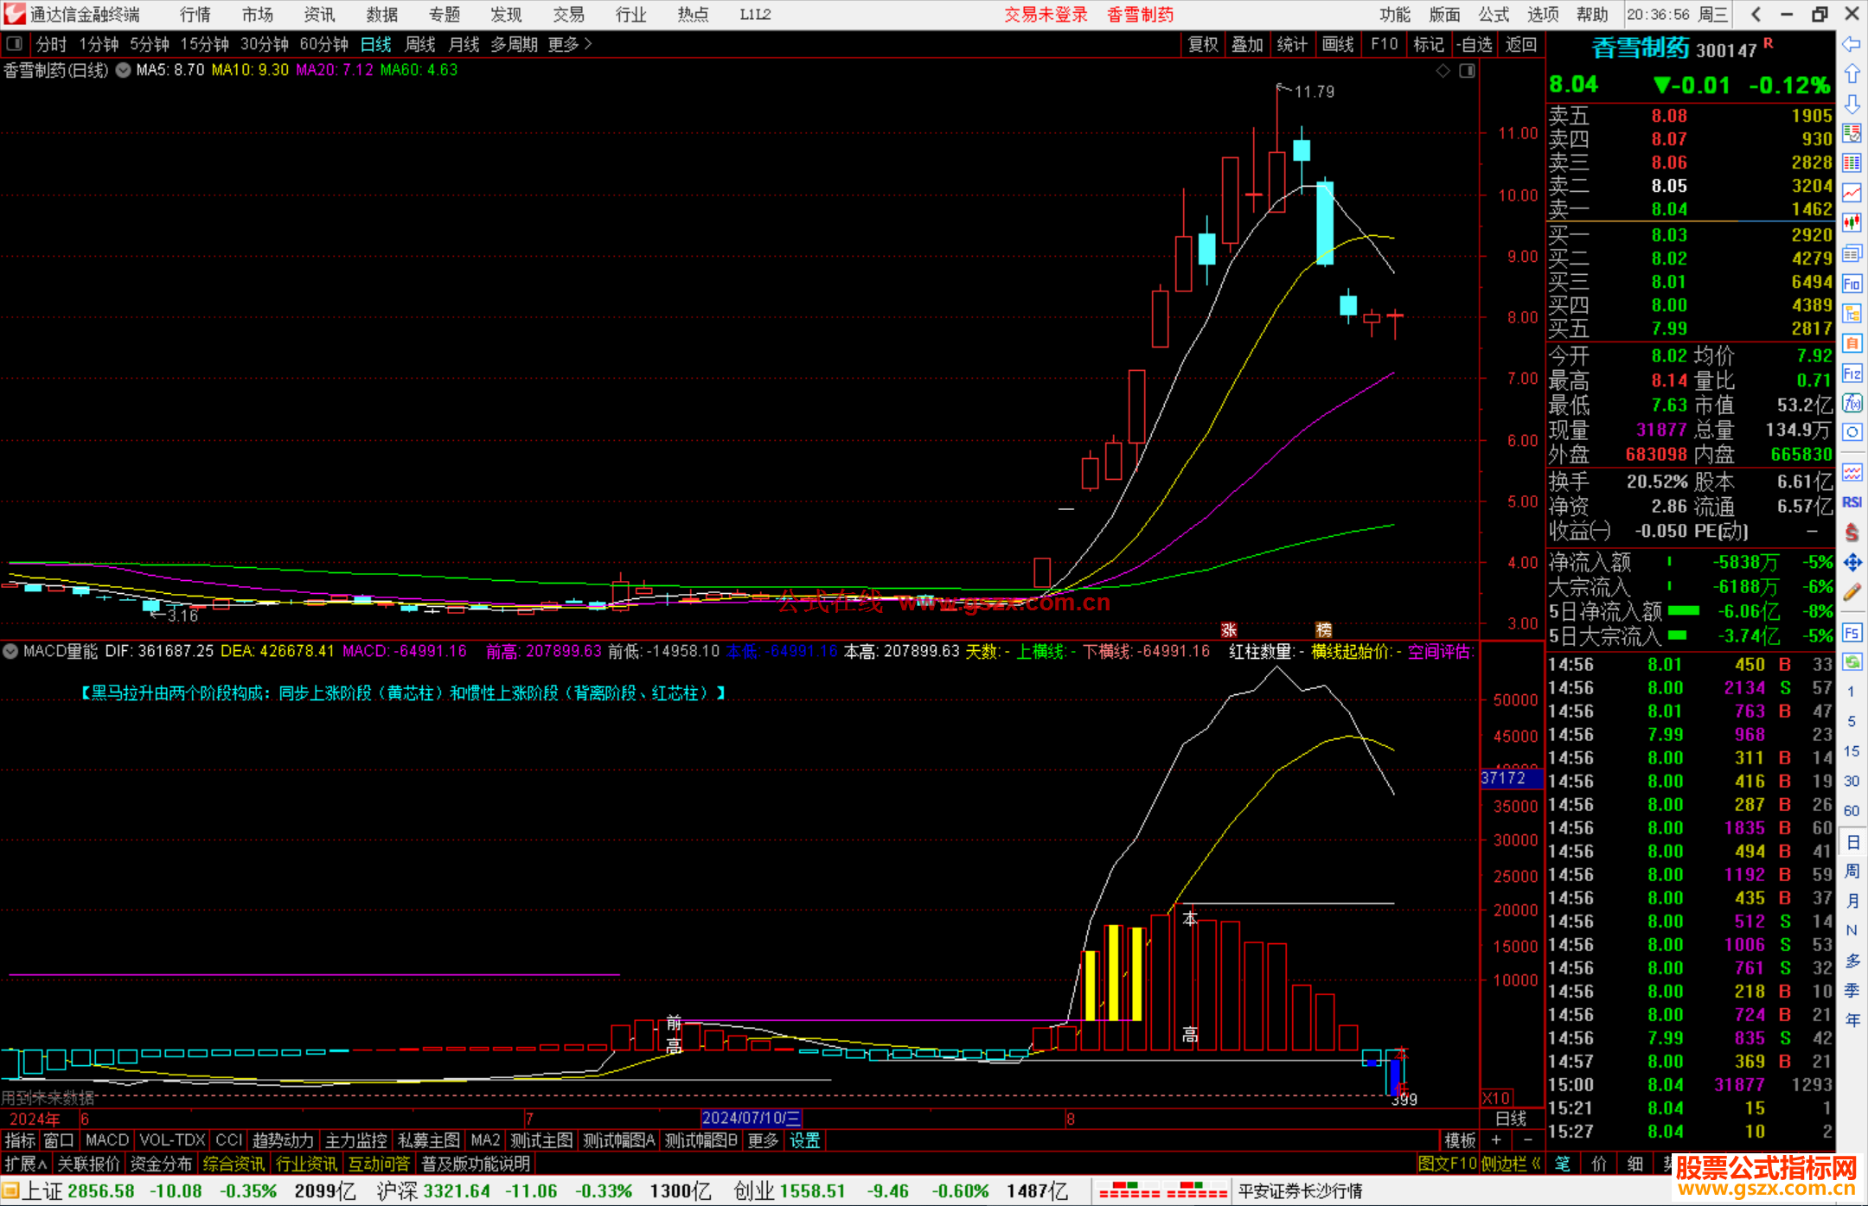Click the candlestick chart sidebar icon
Viewport: 1868px width, 1206px height.
[x=1852, y=223]
